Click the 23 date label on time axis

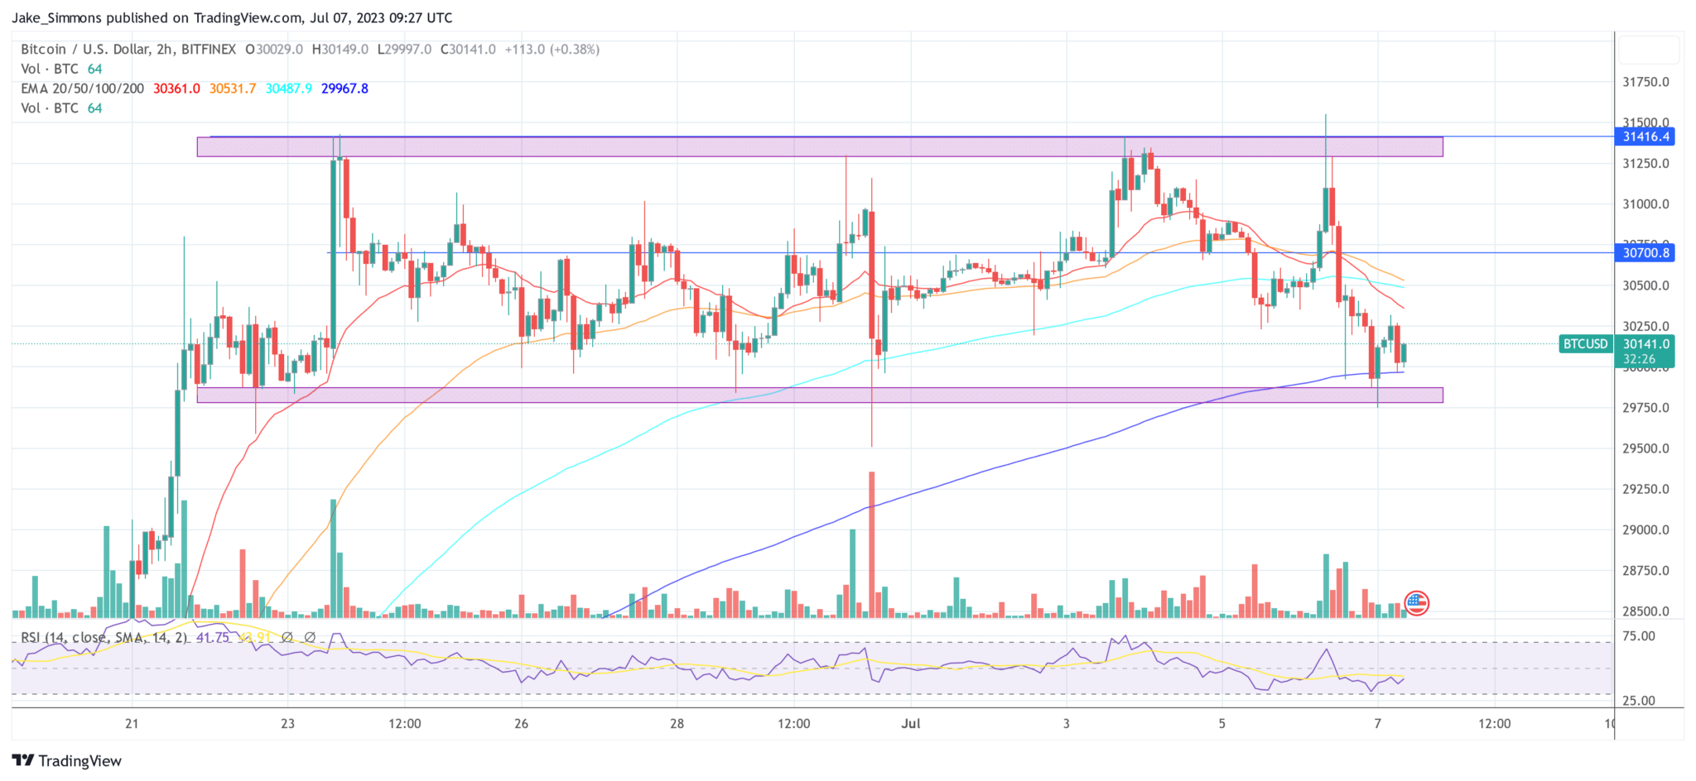click(x=287, y=724)
